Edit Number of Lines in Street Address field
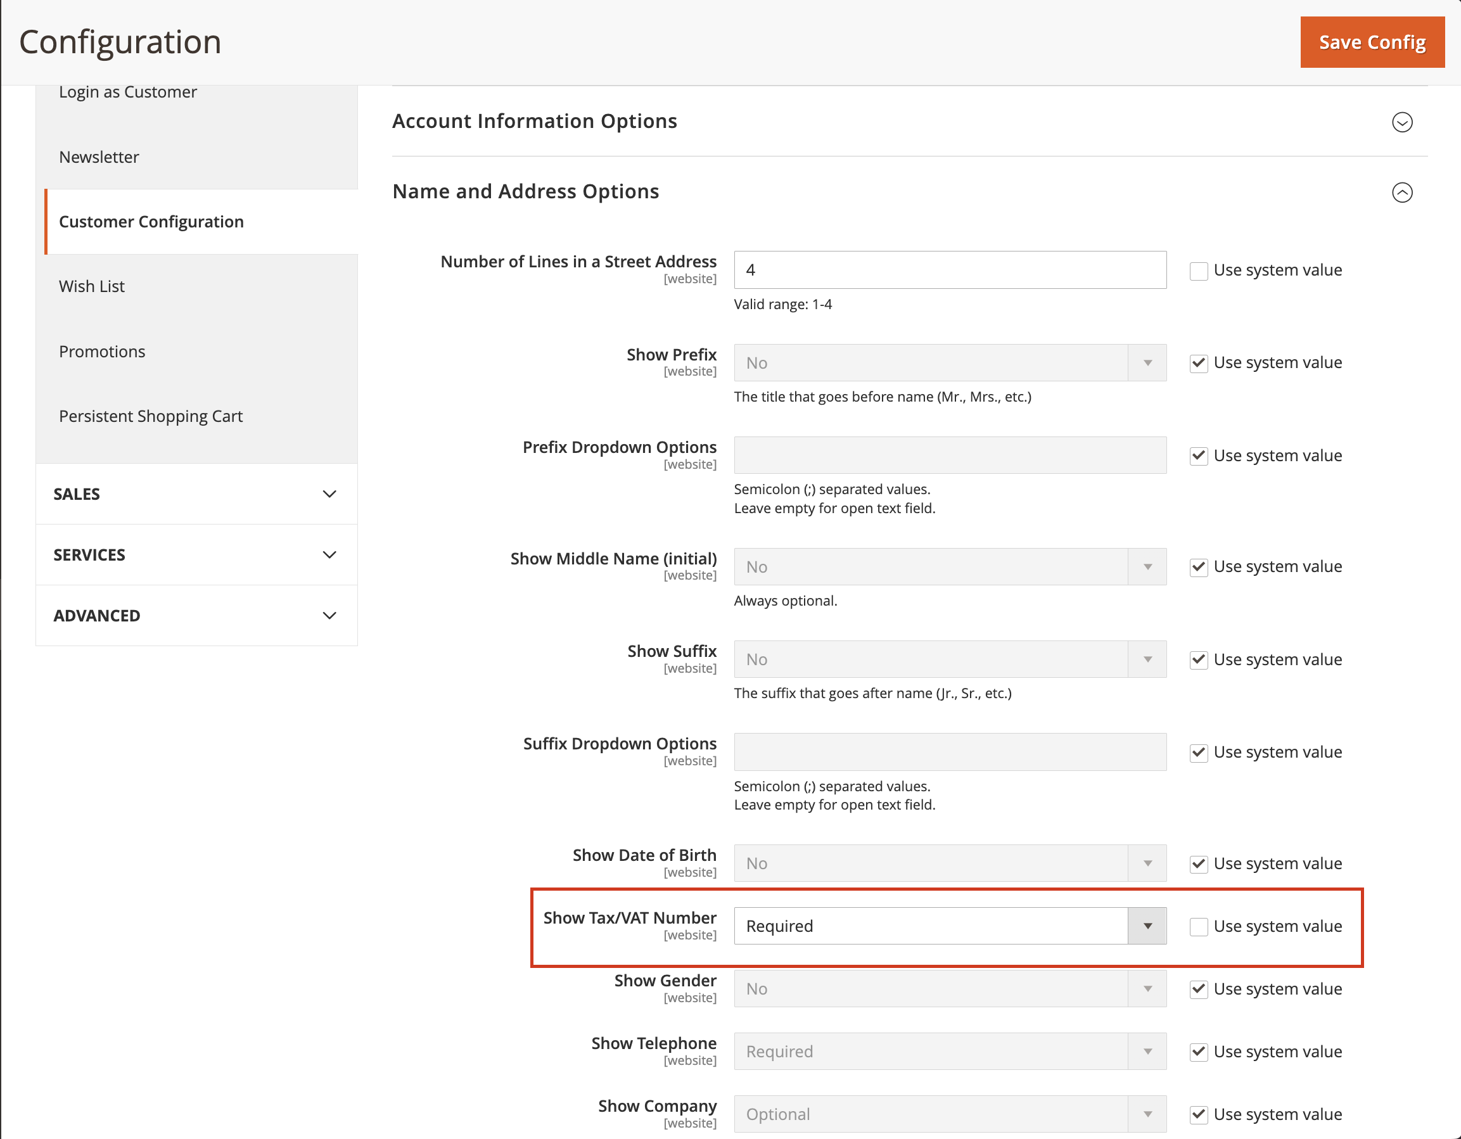This screenshot has width=1461, height=1139. point(950,269)
